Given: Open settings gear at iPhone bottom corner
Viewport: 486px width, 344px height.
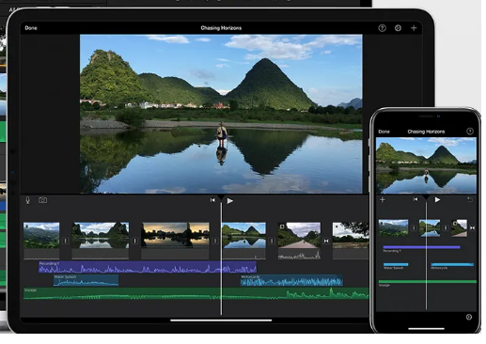Looking at the screenshot, I should 469,317.
